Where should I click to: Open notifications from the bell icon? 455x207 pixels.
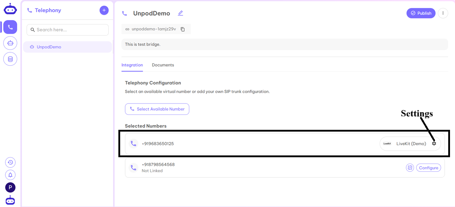tap(10, 175)
